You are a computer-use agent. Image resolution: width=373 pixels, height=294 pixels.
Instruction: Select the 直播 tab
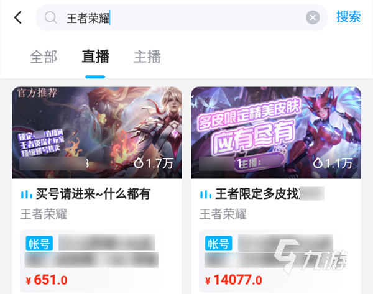95,57
